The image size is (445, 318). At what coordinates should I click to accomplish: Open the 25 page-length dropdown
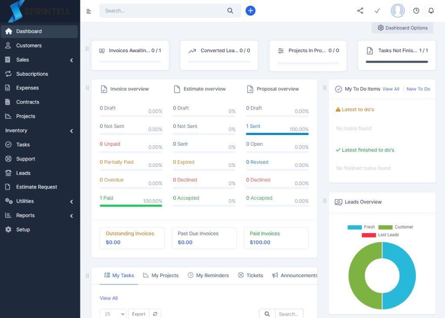pos(113,314)
